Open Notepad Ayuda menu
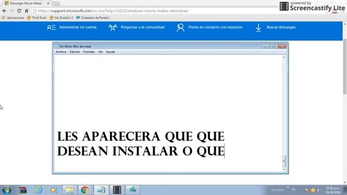 click(111, 52)
